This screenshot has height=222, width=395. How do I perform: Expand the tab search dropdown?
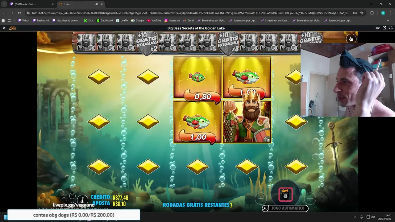tap(4, 4)
